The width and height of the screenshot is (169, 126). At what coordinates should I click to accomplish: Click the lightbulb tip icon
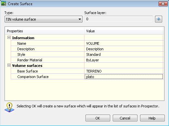click(9, 107)
